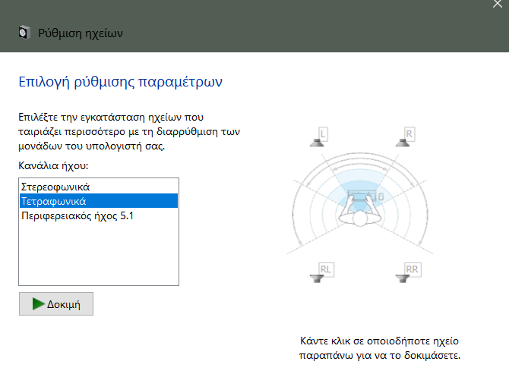Click the Επιλογή ρύθμισης παραμέτρων heading
This screenshot has height=377, width=509.
click(119, 81)
